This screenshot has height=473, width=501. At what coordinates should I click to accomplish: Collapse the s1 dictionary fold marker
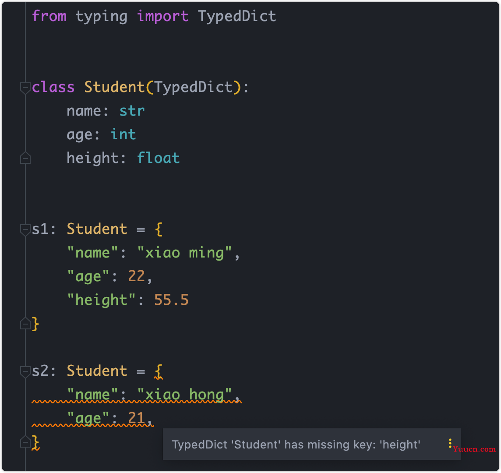click(x=25, y=230)
